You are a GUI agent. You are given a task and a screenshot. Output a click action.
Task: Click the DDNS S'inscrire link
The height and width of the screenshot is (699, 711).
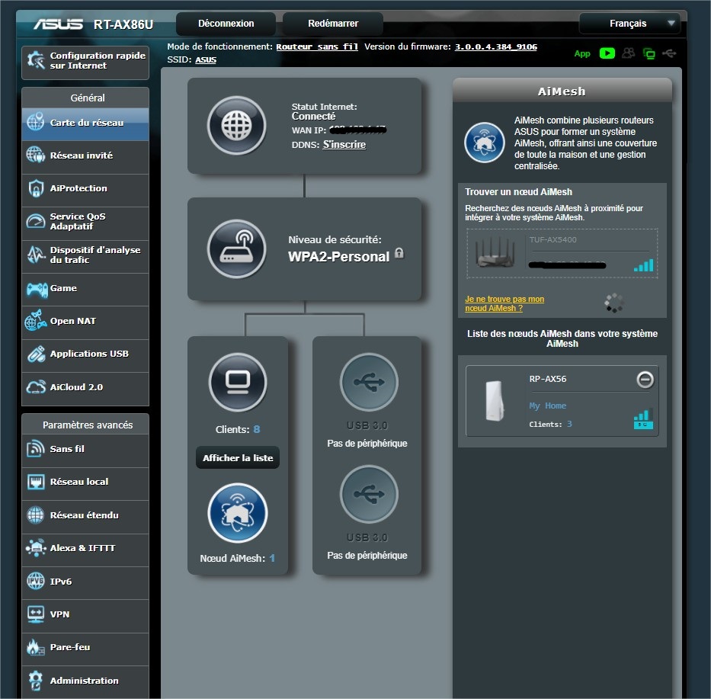point(344,145)
